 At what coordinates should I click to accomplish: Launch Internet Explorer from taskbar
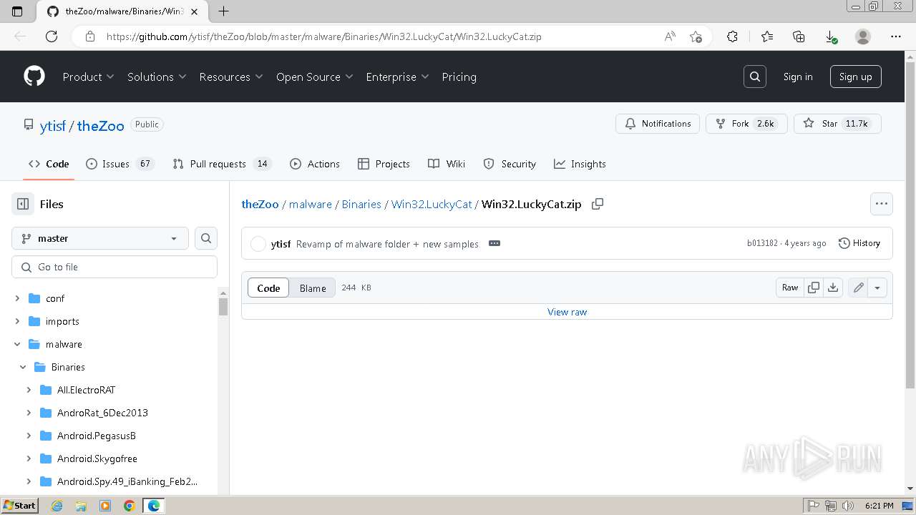click(57, 506)
